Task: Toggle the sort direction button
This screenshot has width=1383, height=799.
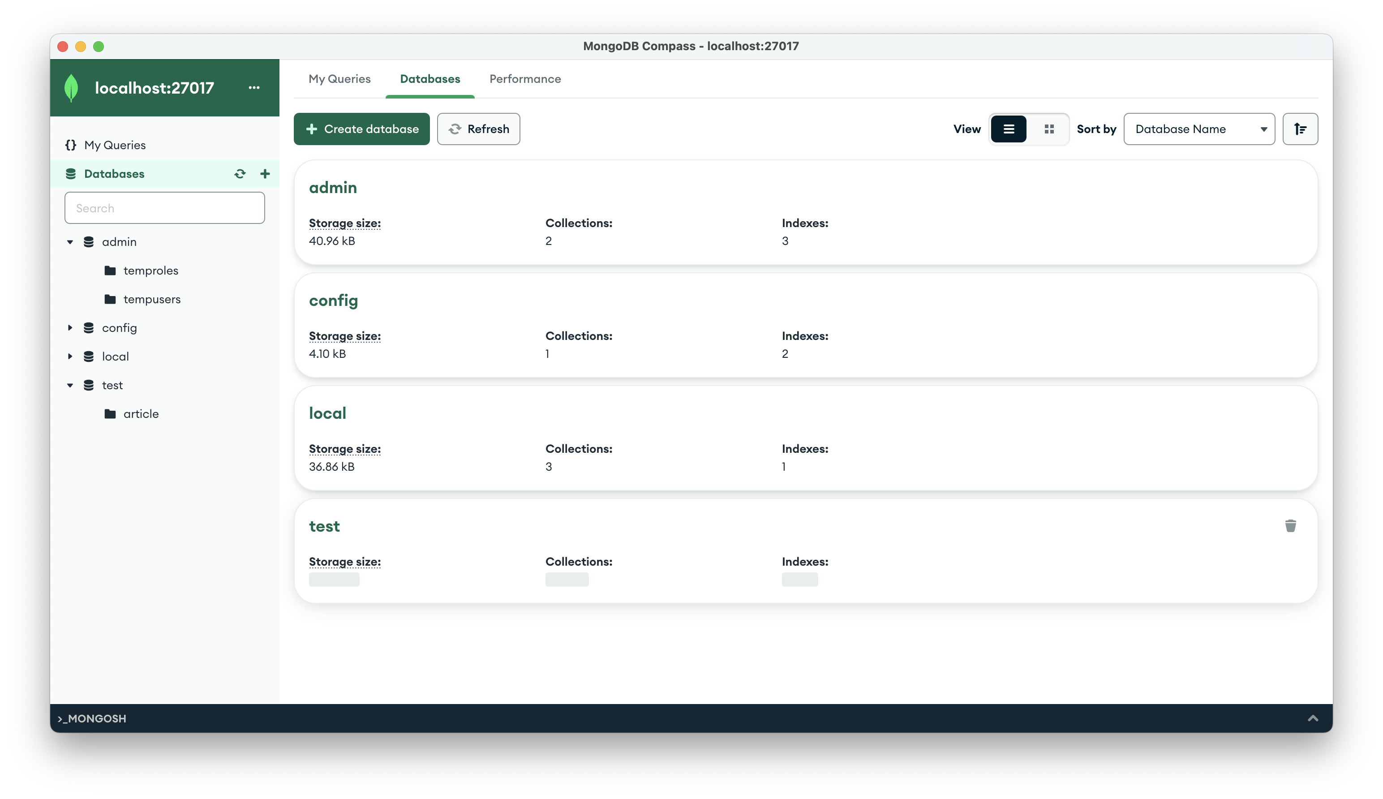Action: (x=1300, y=129)
